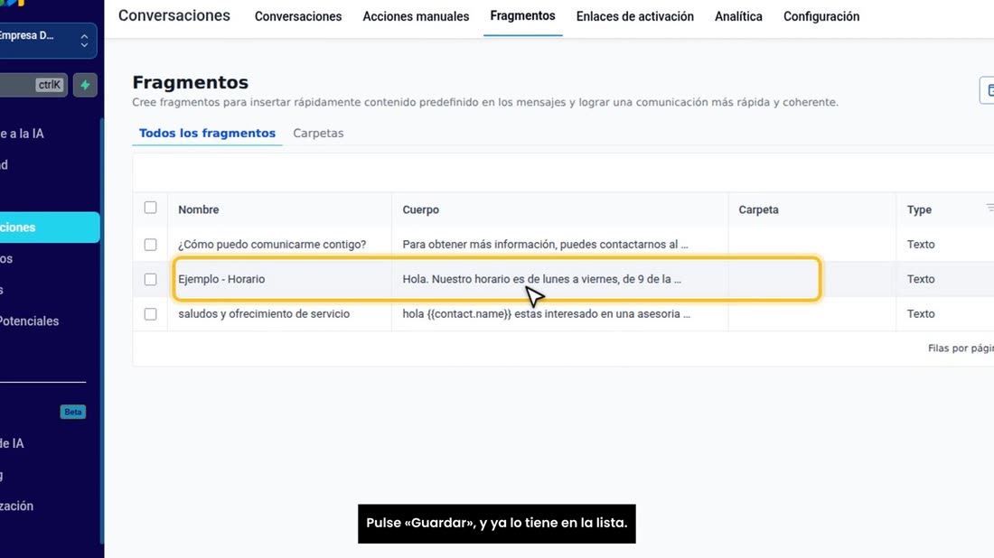Open Enlaces de activación tab
The width and height of the screenshot is (994, 558).
[634, 16]
